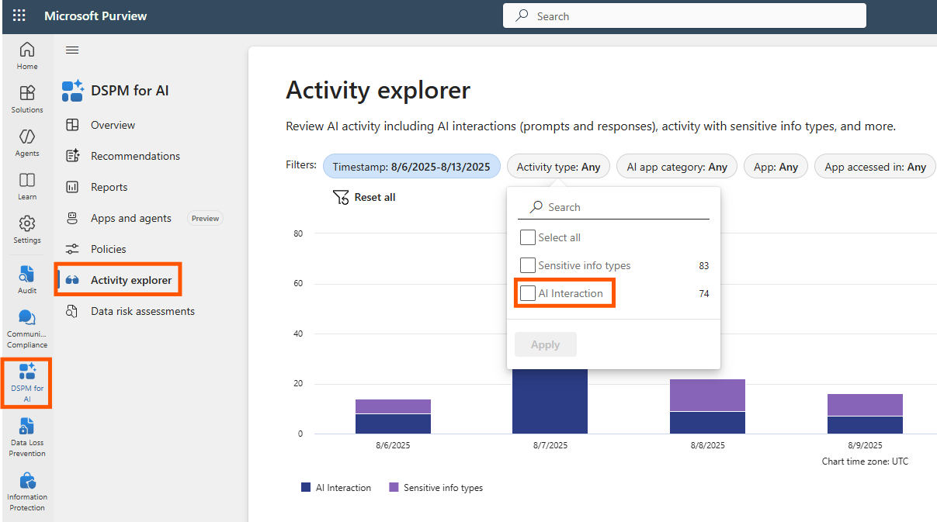Viewport: 937px width, 522px height.
Task: Click the Apps and agents icon
Action: 72,218
